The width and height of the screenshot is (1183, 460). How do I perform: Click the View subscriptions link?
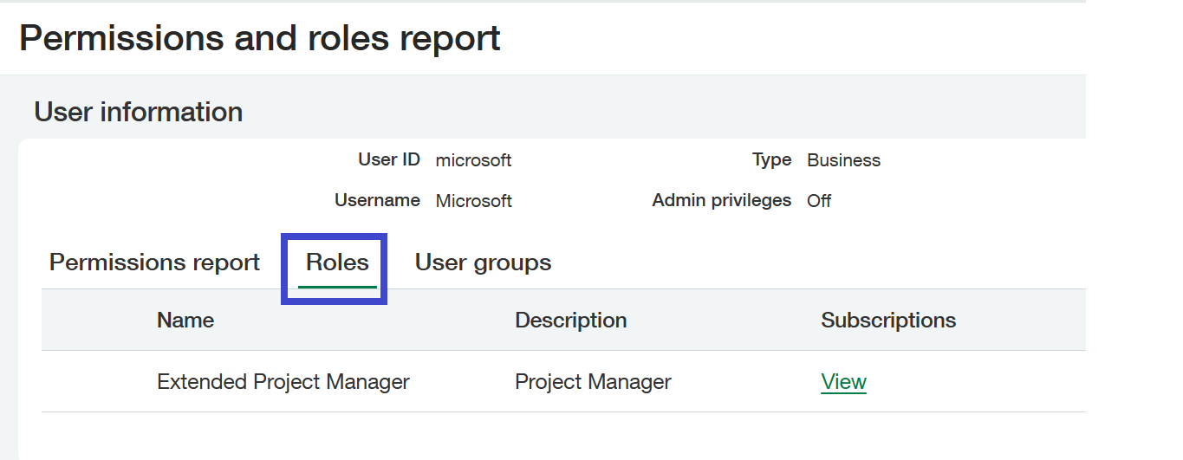[843, 381]
